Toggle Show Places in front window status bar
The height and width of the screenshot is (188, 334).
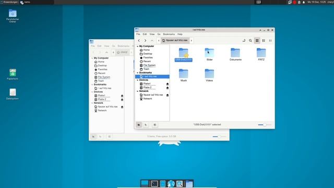tap(139, 125)
